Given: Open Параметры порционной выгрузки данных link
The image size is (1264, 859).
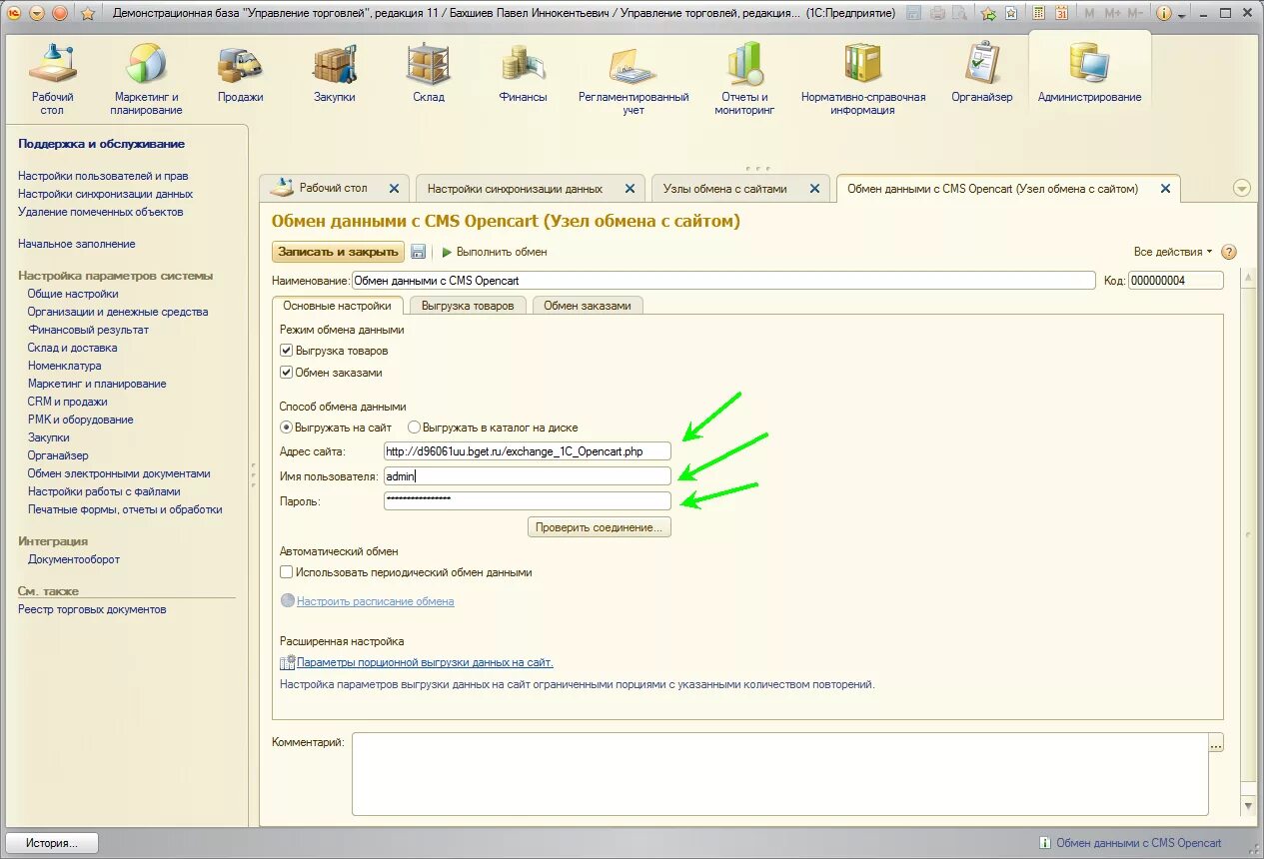Looking at the screenshot, I should click(425, 662).
